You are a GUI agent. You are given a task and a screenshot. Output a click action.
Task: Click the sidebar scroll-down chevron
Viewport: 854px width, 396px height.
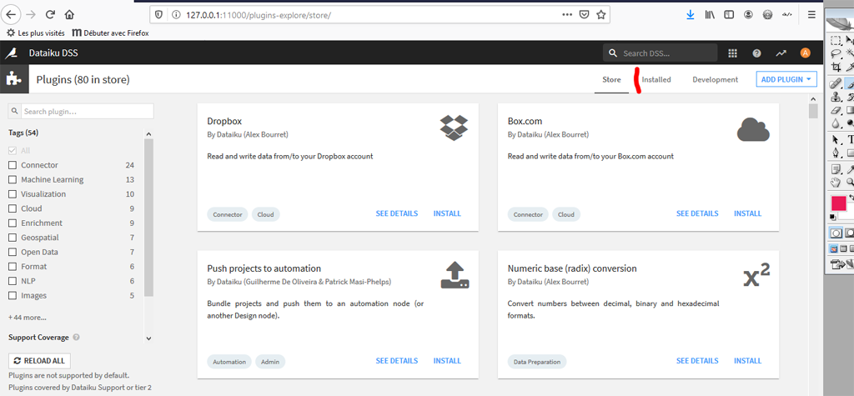[148, 338]
